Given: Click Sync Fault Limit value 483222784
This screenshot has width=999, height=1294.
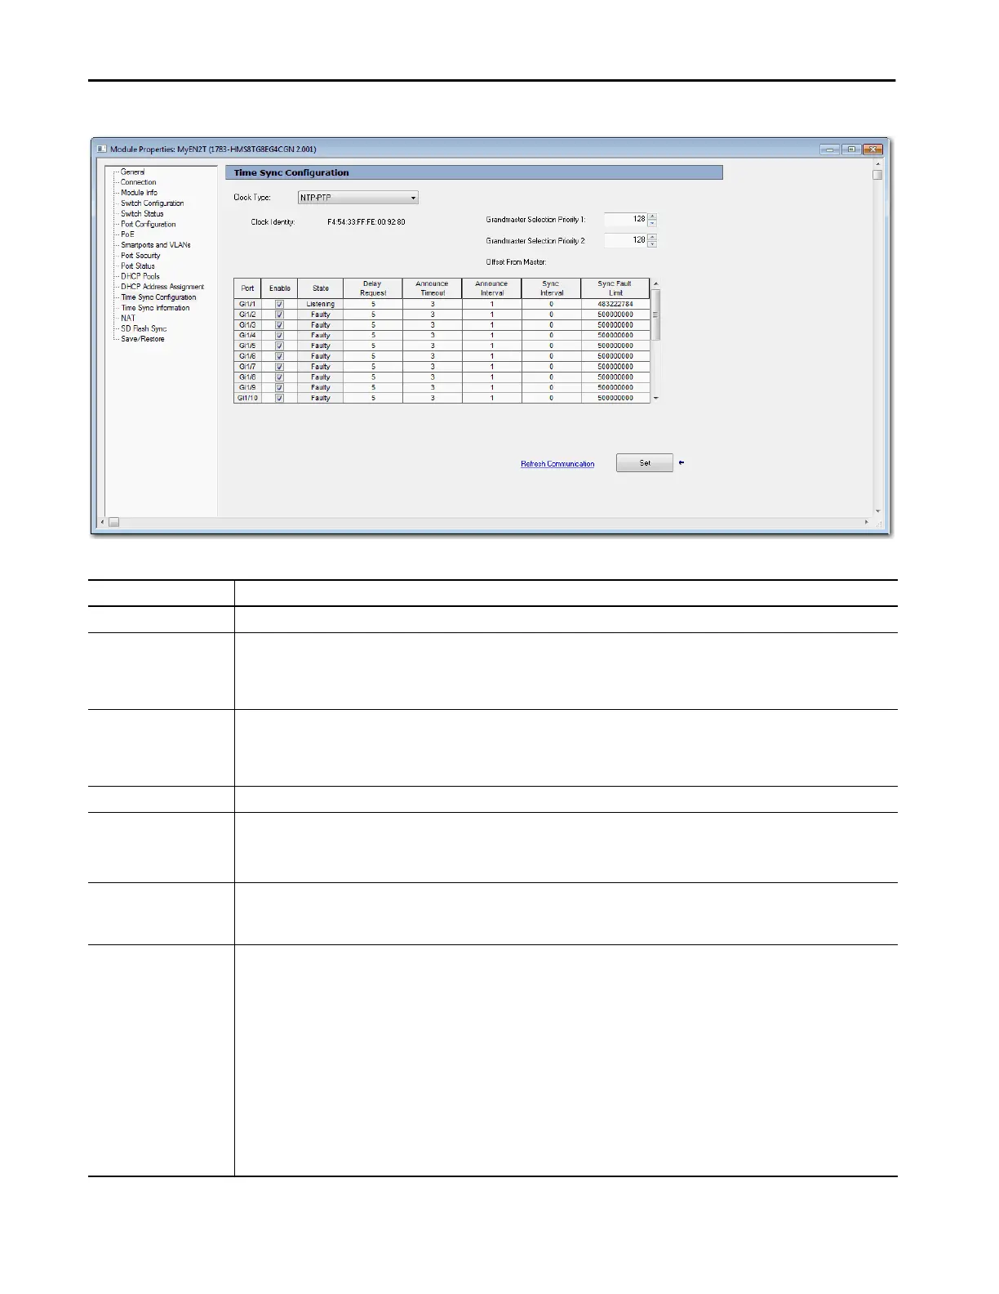Looking at the screenshot, I should [615, 304].
